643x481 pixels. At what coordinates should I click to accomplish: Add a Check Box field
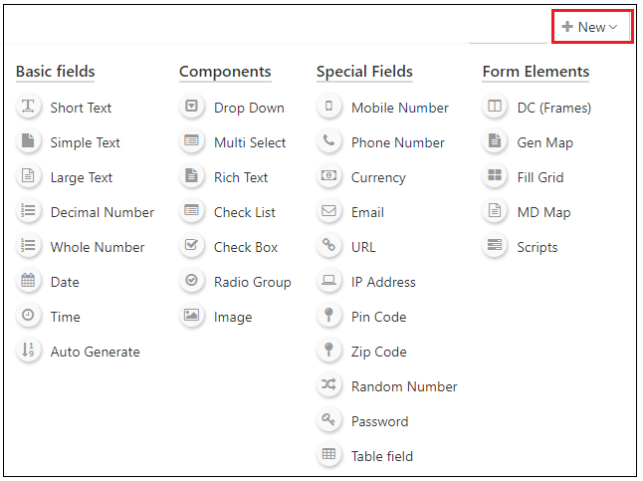246,247
